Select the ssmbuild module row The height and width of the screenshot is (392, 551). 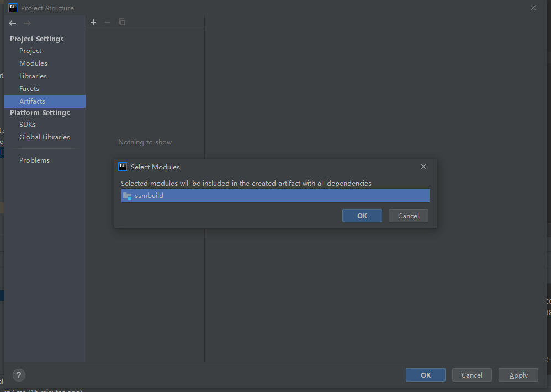275,196
